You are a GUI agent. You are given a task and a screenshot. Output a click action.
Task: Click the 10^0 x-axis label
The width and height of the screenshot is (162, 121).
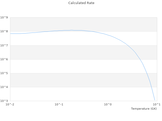(108, 104)
